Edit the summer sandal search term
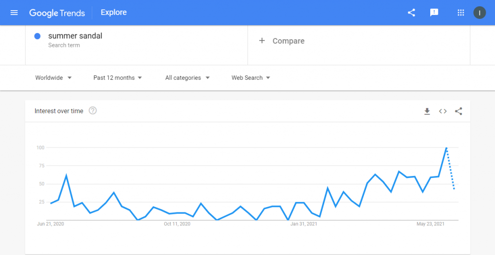This screenshot has width=495, height=255. click(75, 36)
